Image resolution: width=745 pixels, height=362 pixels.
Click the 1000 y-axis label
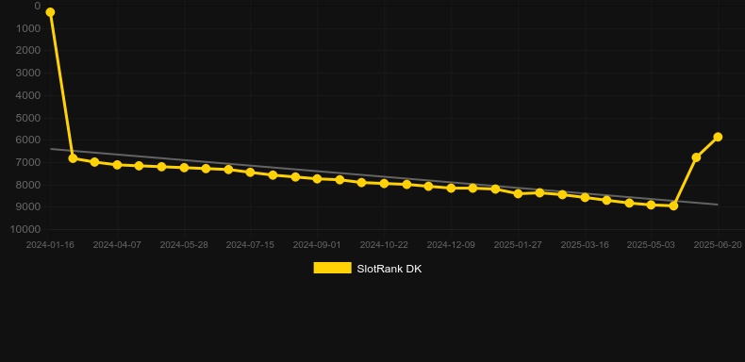[x=29, y=28]
